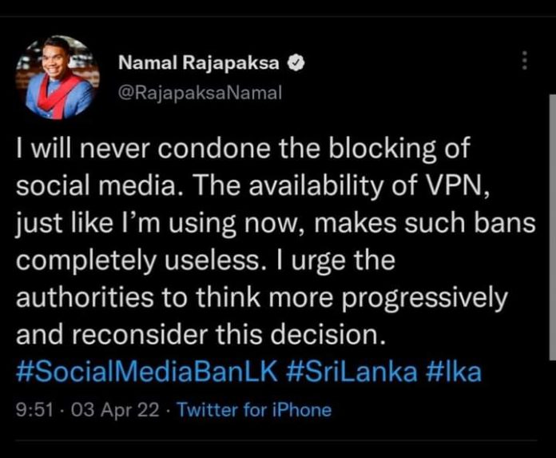Open Namal Rajapaksa's profile picture
This screenshot has width=556, height=458.
(54, 76)
